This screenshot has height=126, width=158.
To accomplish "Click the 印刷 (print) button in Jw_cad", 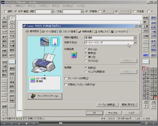I will (146, 36).
